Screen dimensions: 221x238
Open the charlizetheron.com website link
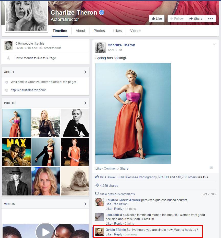pos(28,90)
